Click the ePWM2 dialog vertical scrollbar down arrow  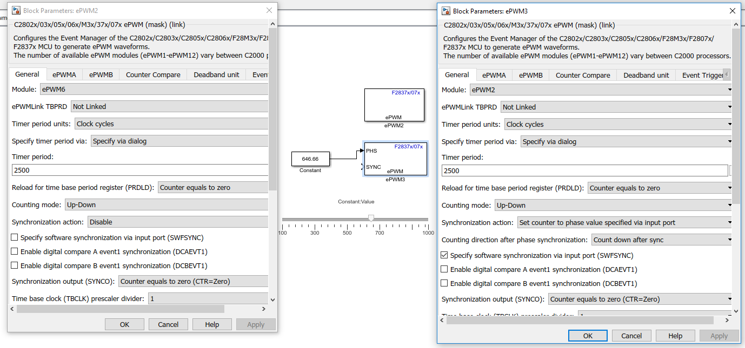coord(272,299)
